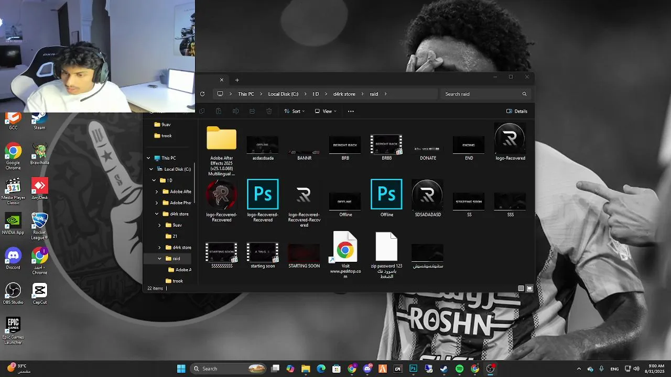
Task: Open Spotify from the taskbar
Action: (459, 369)
